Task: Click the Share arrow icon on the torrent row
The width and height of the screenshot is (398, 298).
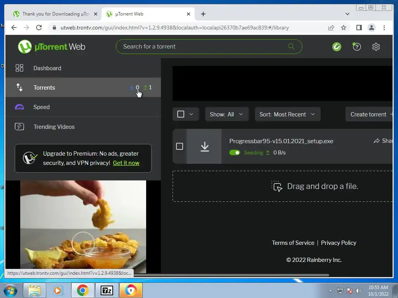Action: pos(376,141)
